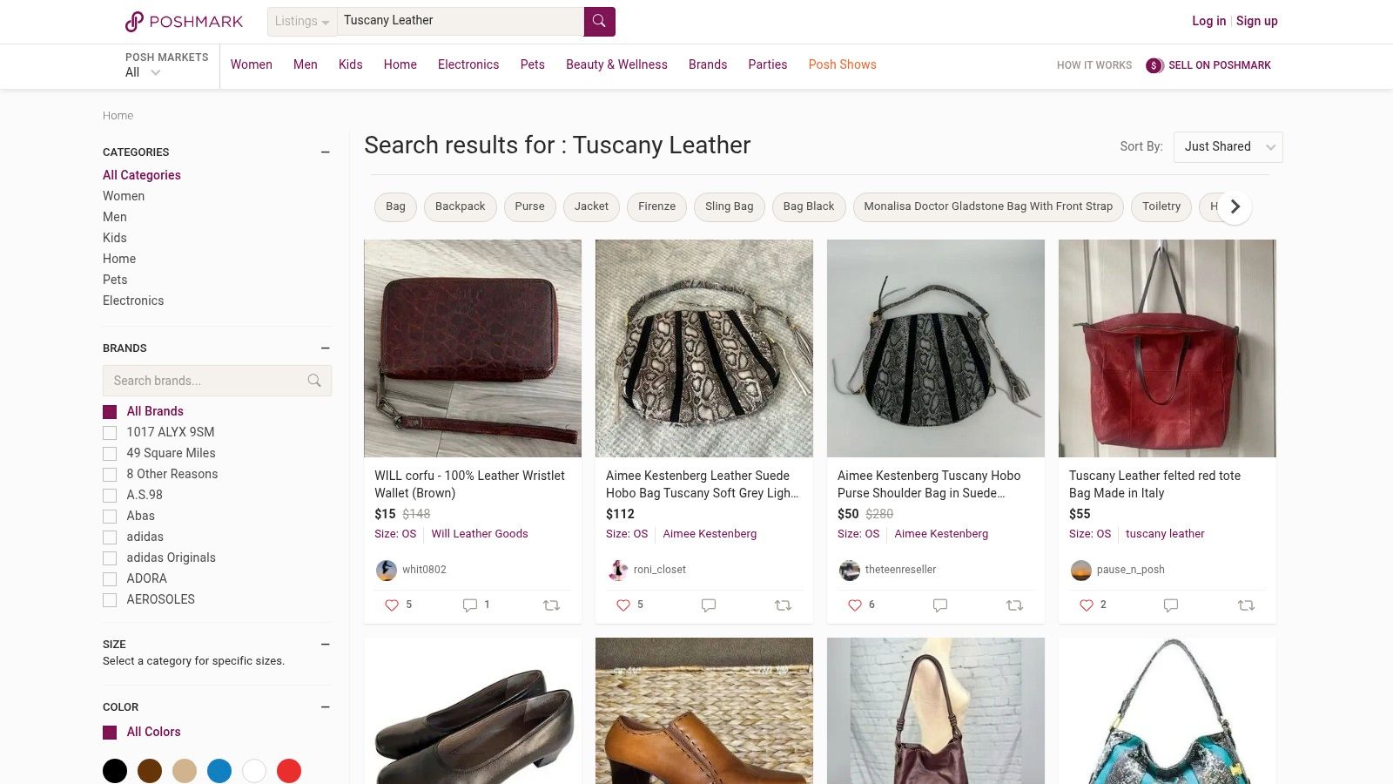Enable the adidas brand checkbox
This screenshot has height=784, width=1393.
pos(110,537)
